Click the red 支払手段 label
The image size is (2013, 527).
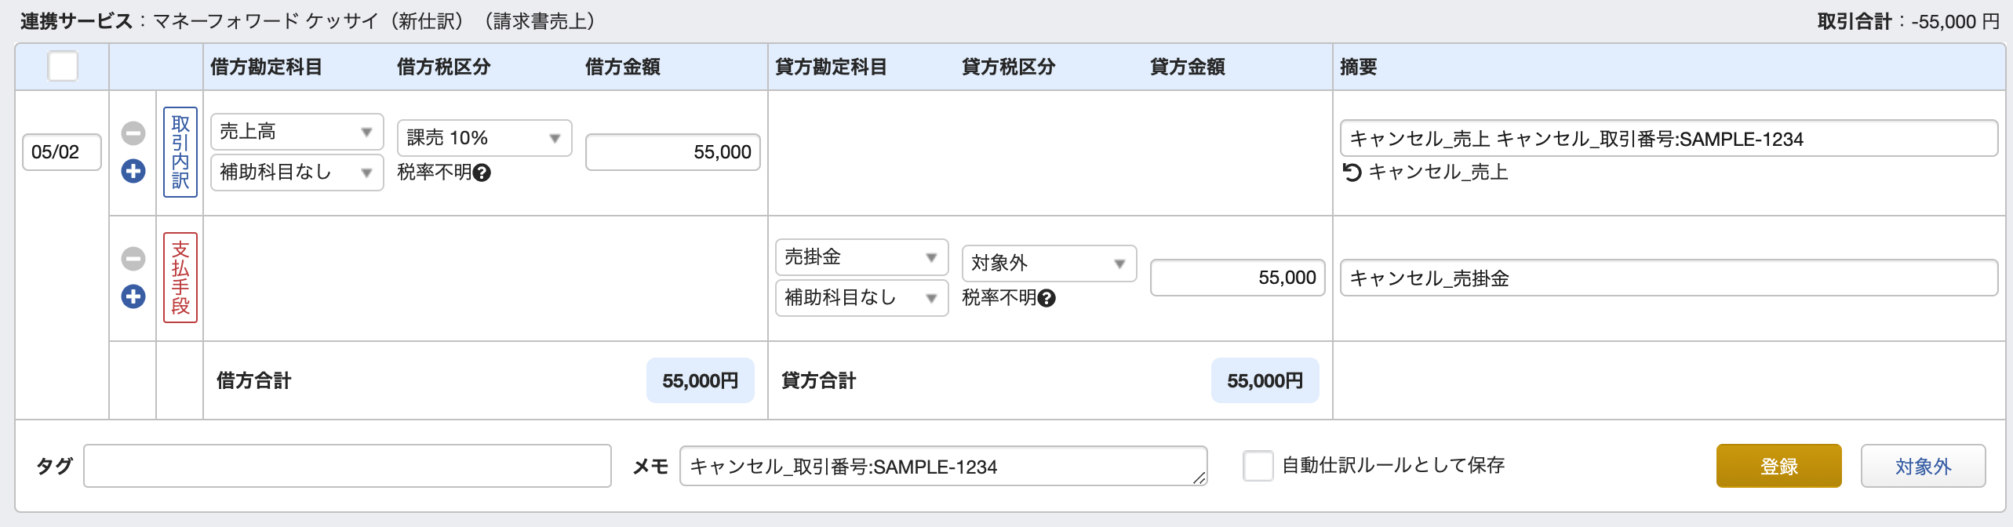pyautogui.click(x=180, y=278)
